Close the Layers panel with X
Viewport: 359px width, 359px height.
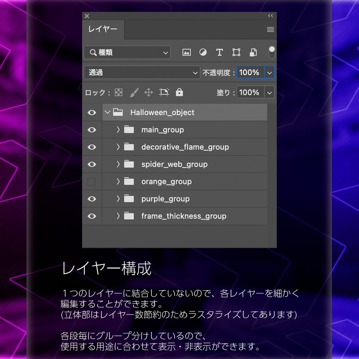(87, 16)
